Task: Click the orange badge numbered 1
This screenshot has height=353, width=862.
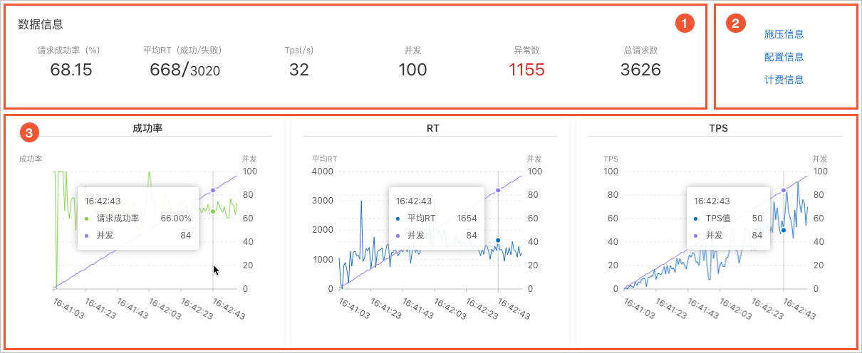Action: [x=684, y=23]
